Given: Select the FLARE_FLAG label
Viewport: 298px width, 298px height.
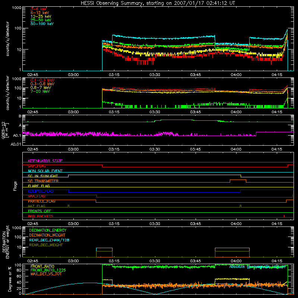Looking at the screenshot, I should [x=39, y=186].
